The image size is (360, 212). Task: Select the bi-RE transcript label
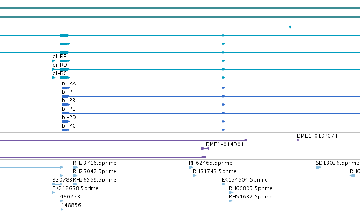60,57
